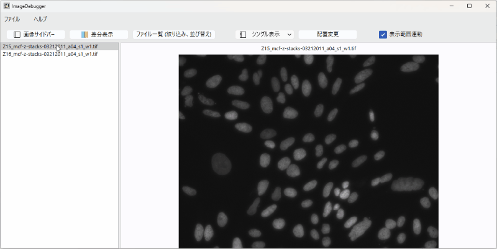This screenshot has width=497, height=249.
Task: Click the 差分表示 button
Action: [99, 35]
